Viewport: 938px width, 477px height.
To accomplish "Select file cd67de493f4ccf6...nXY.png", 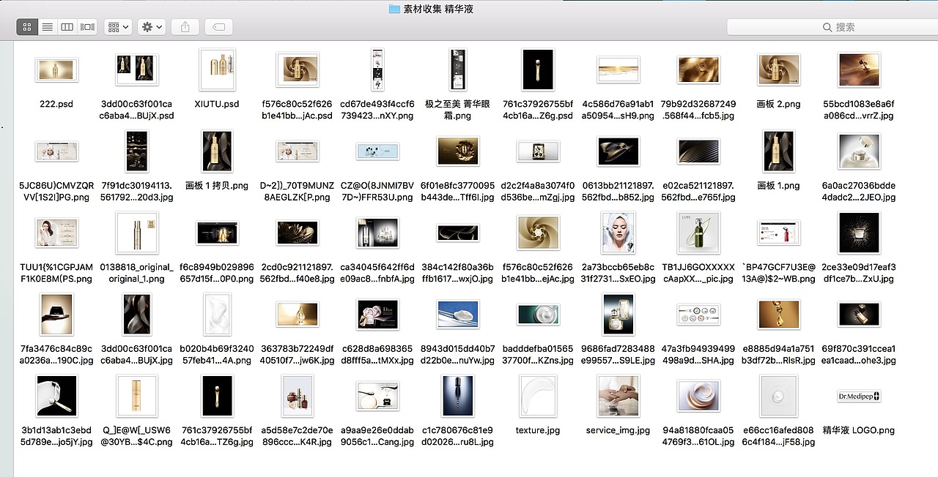I will click(377, 70).
